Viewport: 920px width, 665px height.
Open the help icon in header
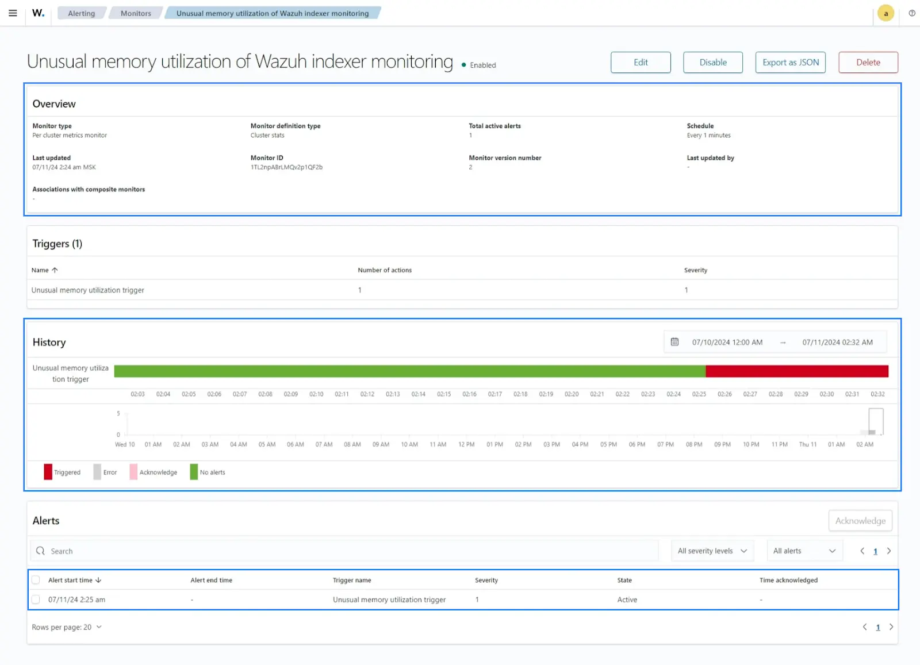(912, 13)
